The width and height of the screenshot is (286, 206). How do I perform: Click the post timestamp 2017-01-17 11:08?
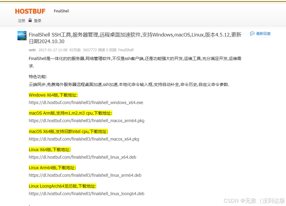point(53,50)
